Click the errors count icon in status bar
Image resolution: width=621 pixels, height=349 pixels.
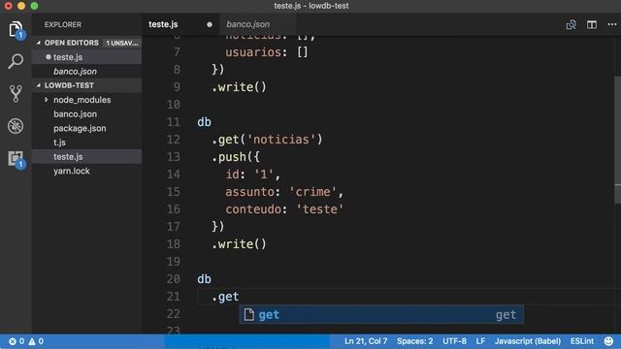pyautogui.click(x=13, y=341)
